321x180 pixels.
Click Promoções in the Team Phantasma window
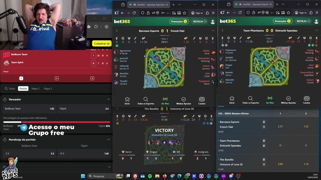point(283,21)
